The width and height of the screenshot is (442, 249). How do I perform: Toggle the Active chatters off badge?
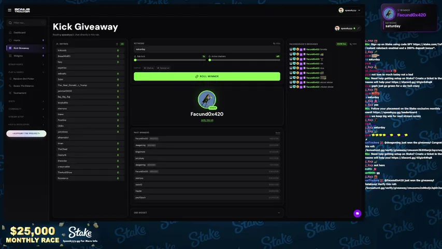click(278, 57)
